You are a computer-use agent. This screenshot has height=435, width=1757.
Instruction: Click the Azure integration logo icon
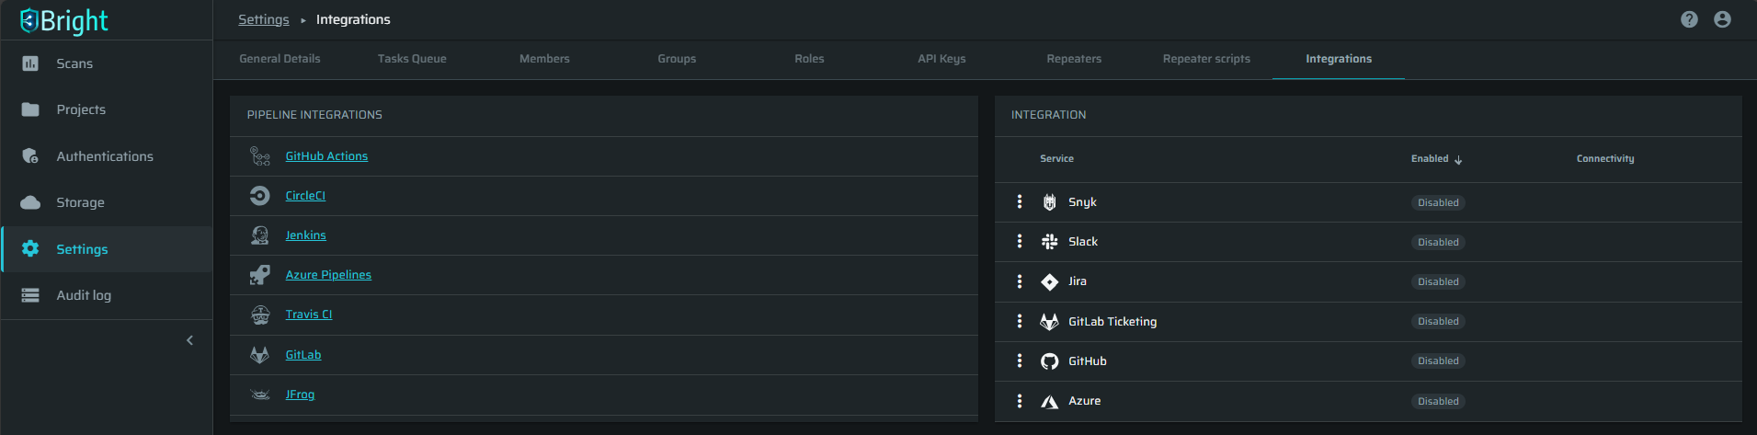(1049, 401)
